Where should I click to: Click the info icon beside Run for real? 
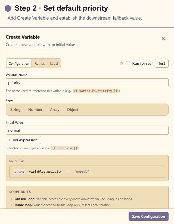122,63
